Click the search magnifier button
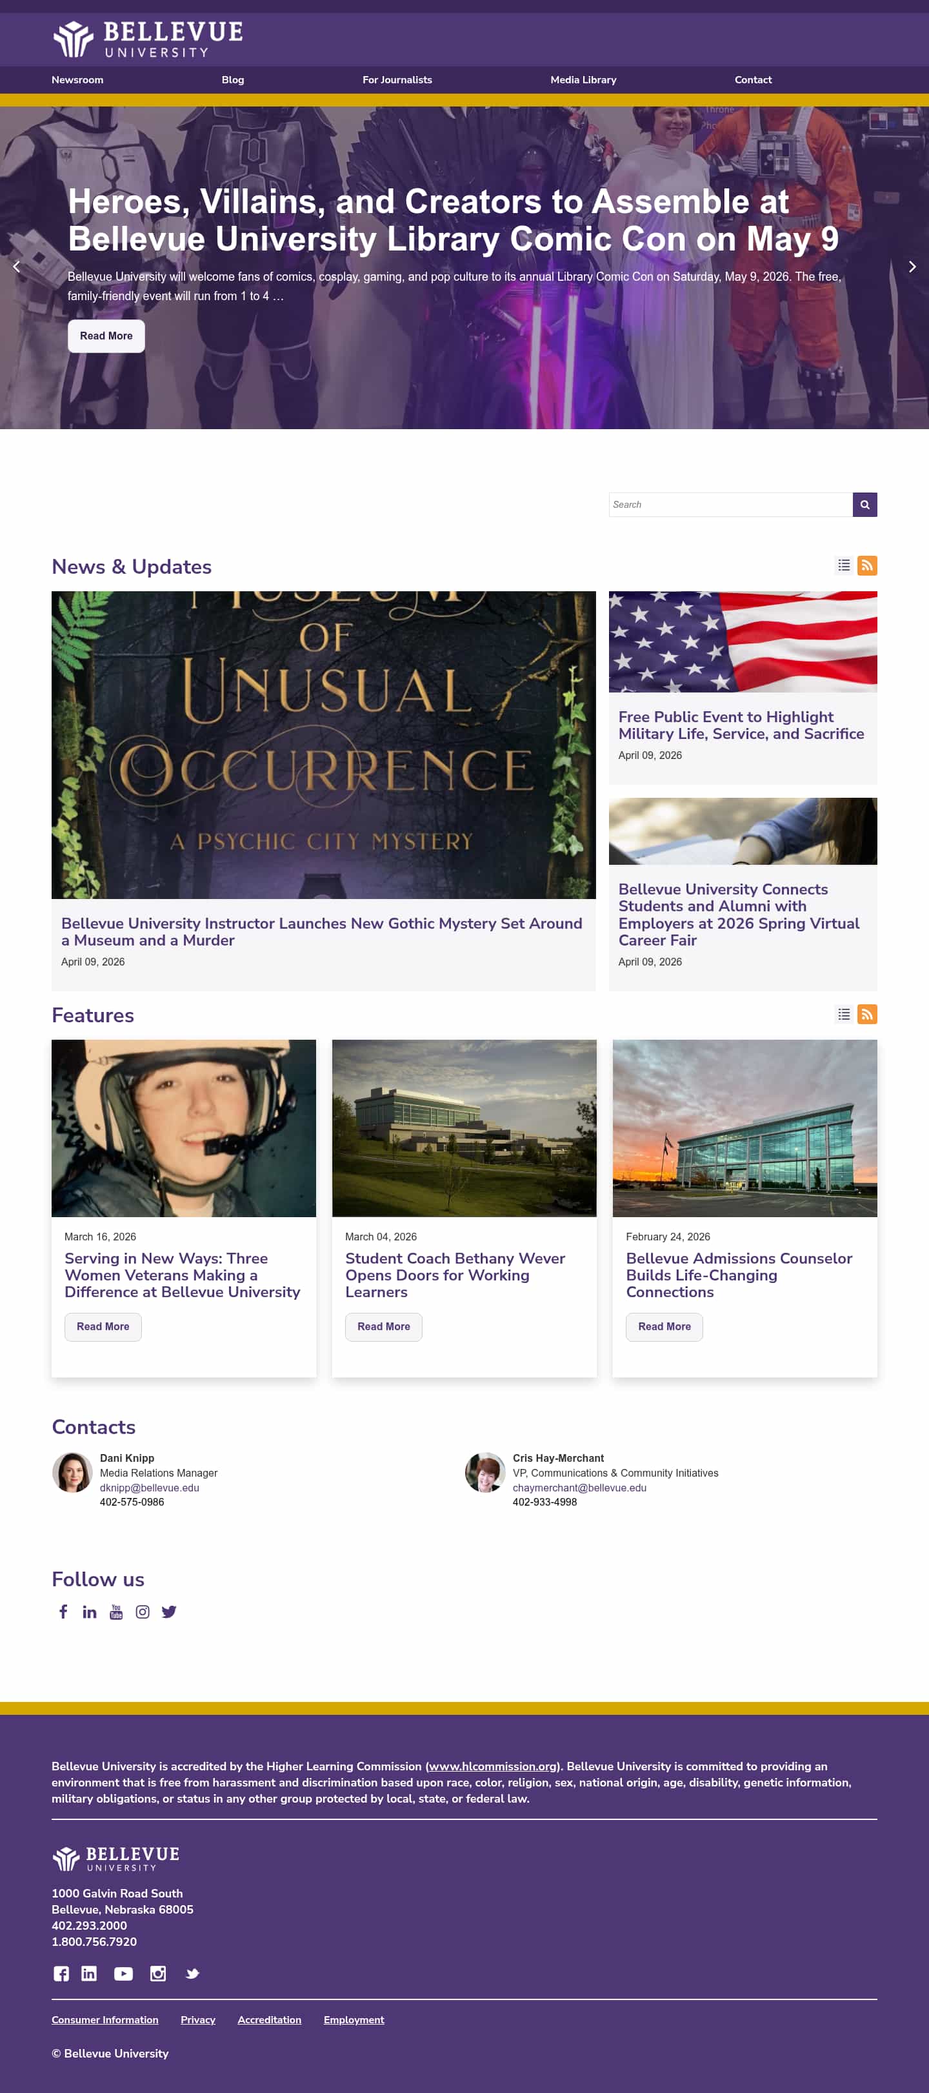Viewport: 929px width, 2093px height. [864, 505]
